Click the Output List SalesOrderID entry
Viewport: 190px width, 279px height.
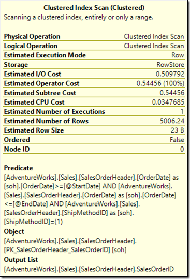89,269
